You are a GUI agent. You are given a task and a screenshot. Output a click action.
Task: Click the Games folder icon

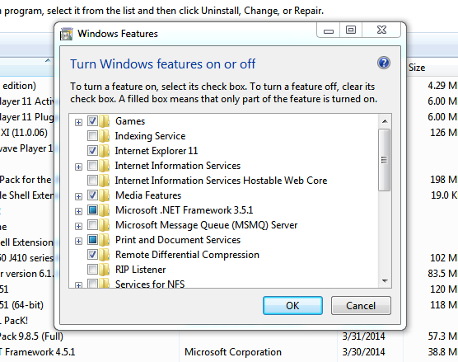[x=105, y=121]
